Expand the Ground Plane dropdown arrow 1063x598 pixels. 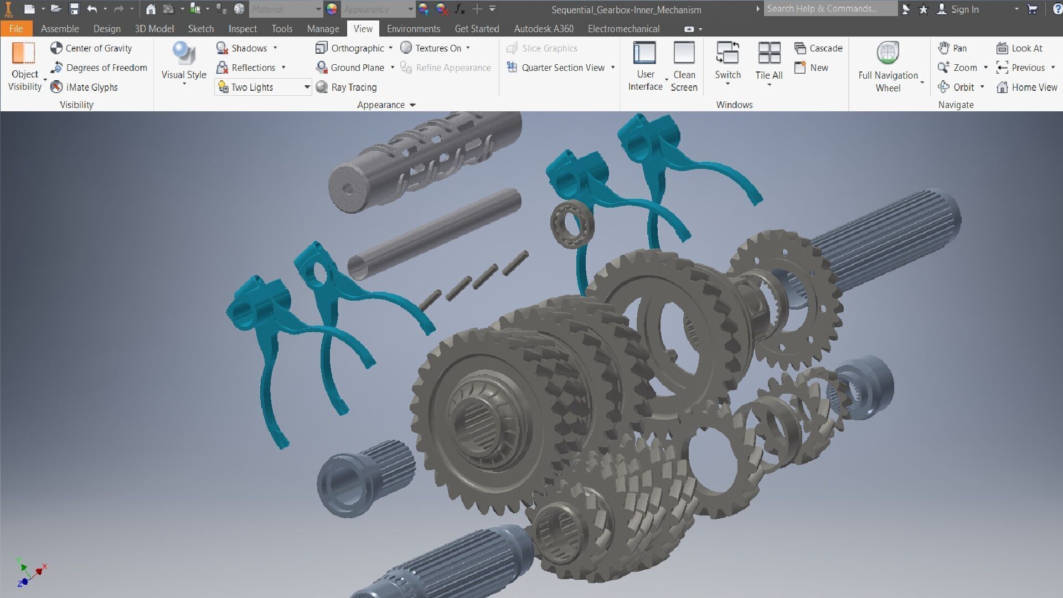point(393,68)
